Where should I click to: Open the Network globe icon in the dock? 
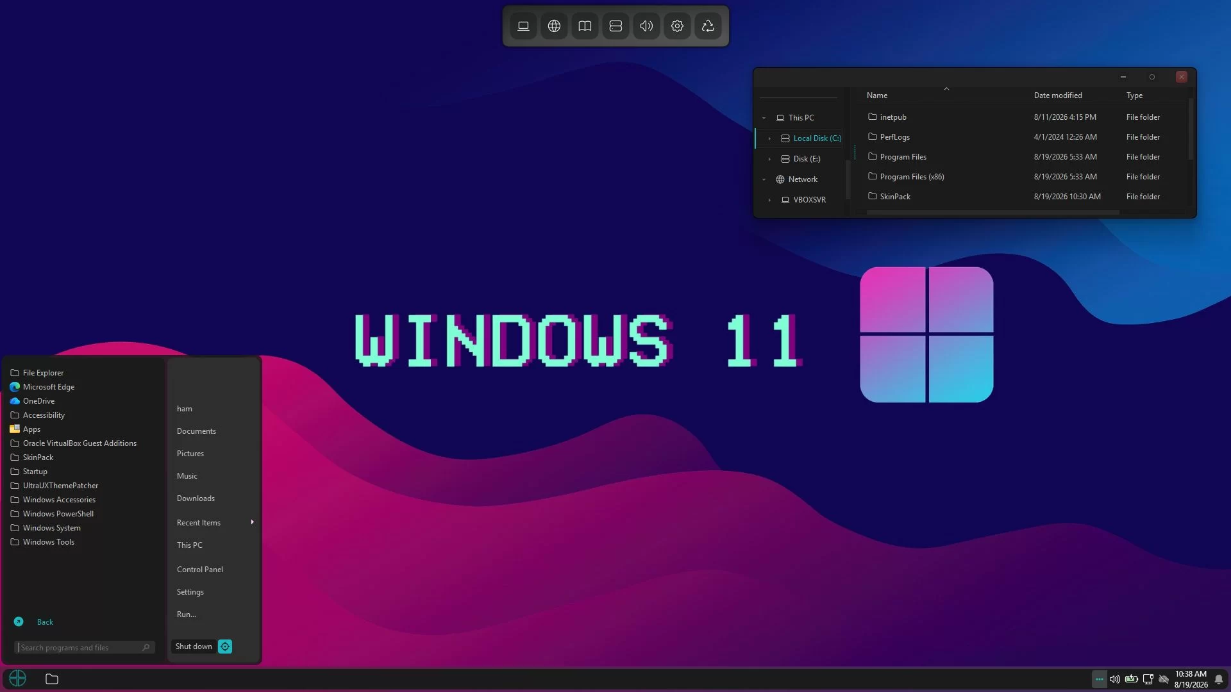tap(554, 26)
